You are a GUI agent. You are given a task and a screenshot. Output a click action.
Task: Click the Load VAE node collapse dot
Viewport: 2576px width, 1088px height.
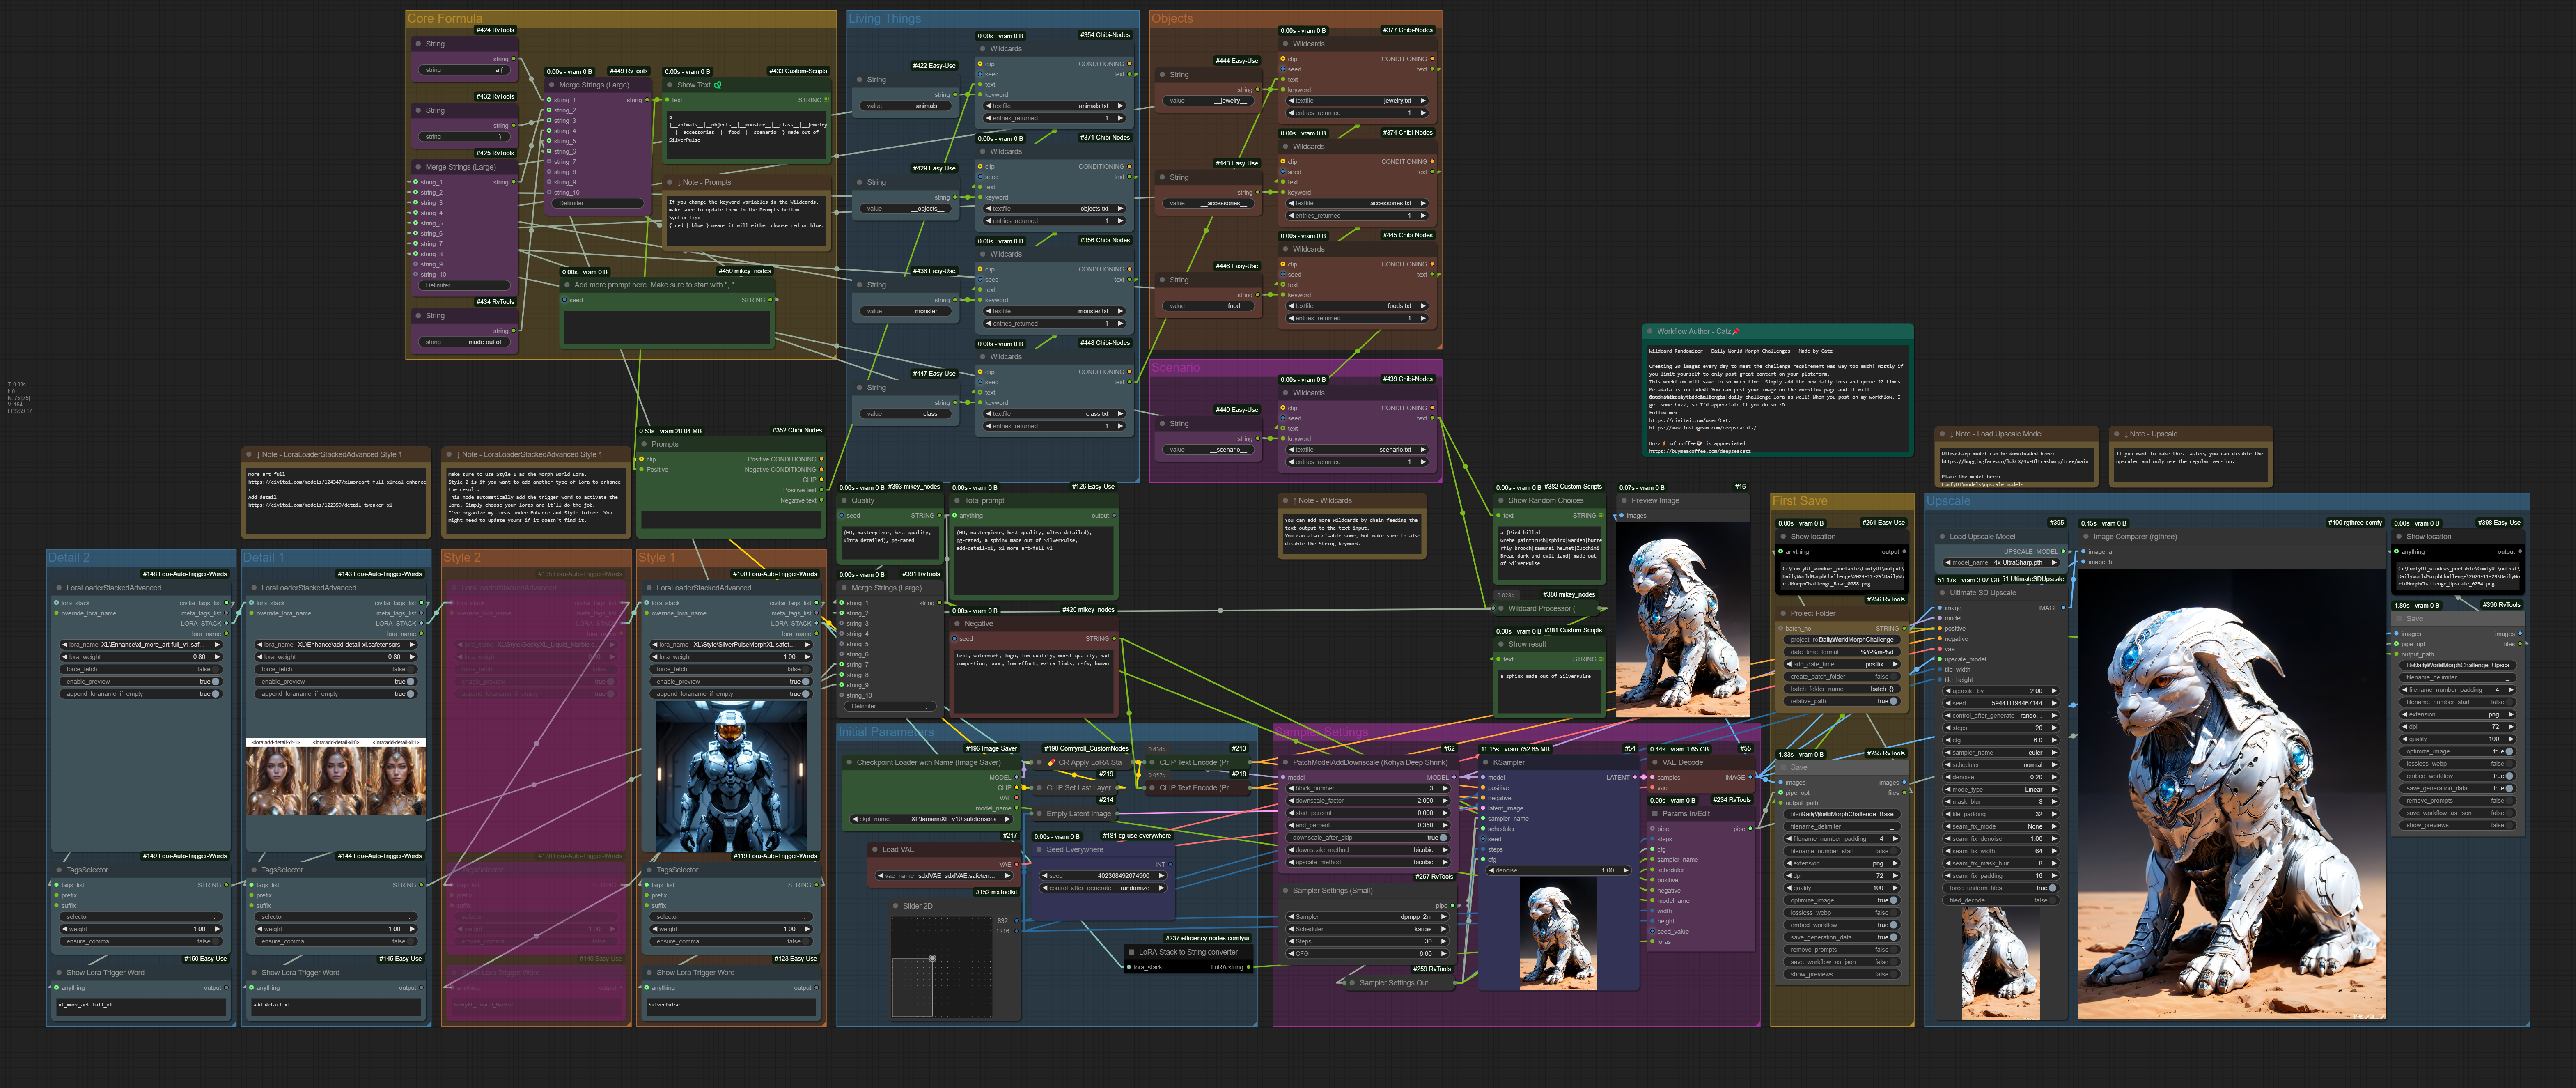[874, 849]
